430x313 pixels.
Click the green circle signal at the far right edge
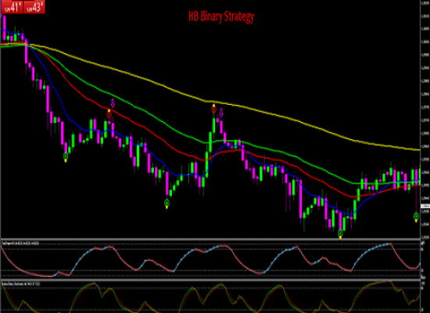(416, 216)
